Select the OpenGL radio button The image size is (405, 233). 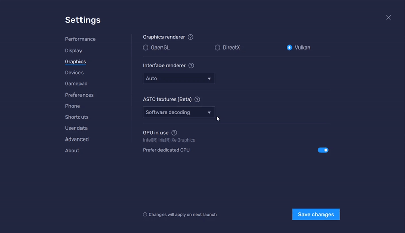pos(146,48)
